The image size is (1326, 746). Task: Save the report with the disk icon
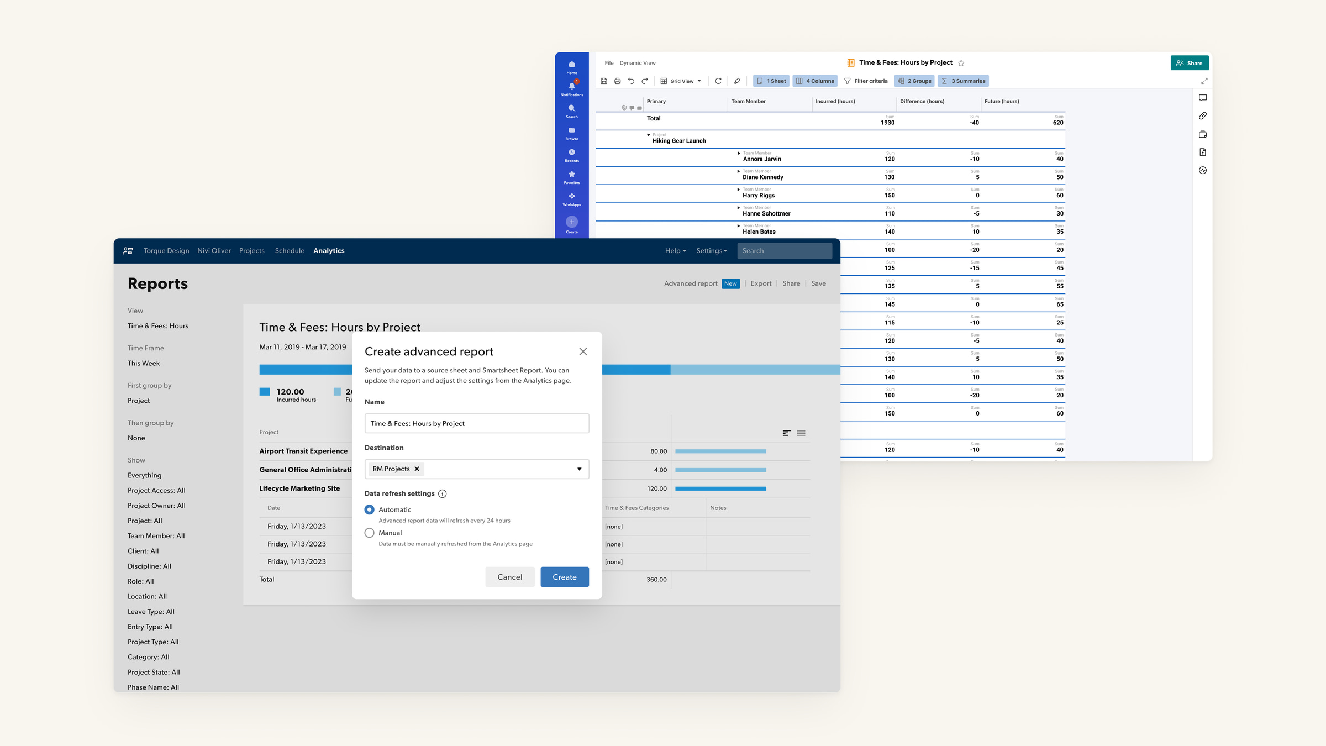(x=604, y=81)
